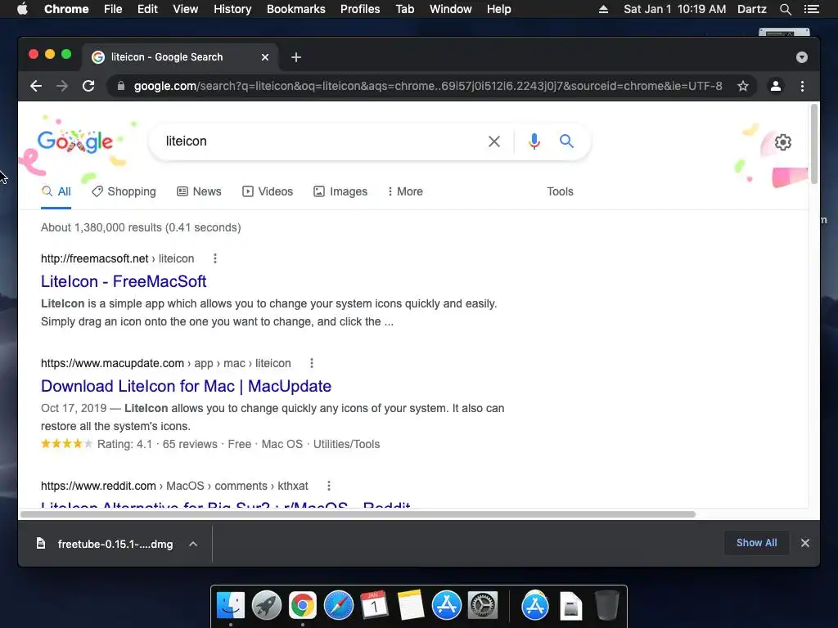Click the freemacsoft.net URL breadcrumb
Screen dimensions: 838x628
[118, 258]
